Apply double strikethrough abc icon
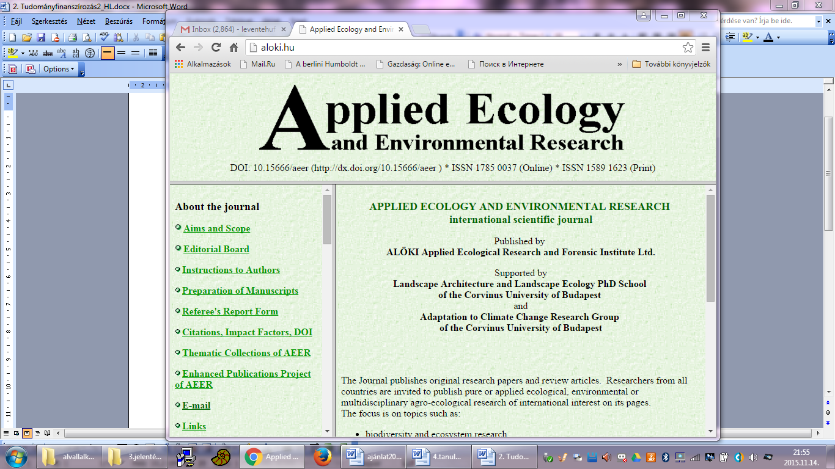This screenshot has height=469, width=835. click(47, 53)
